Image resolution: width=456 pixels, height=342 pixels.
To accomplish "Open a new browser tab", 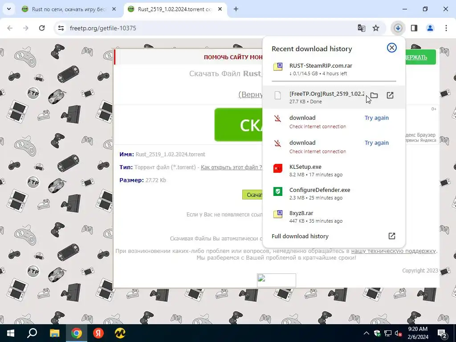I will coord(236,9).
